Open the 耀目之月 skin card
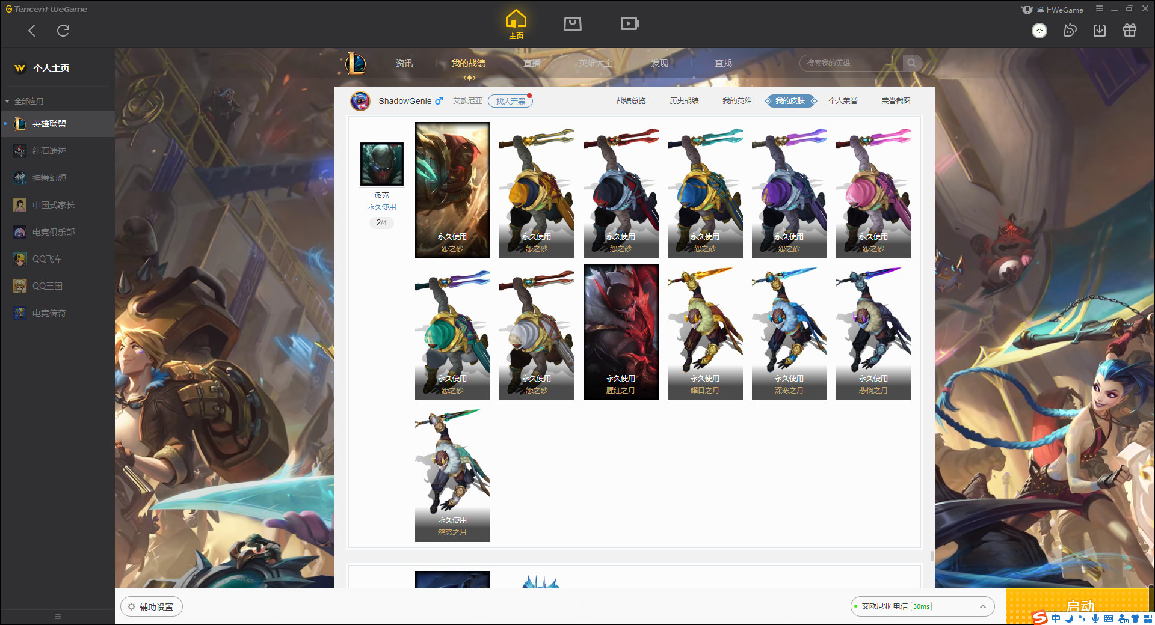1155x625 pixels. [x=705, y=332]
